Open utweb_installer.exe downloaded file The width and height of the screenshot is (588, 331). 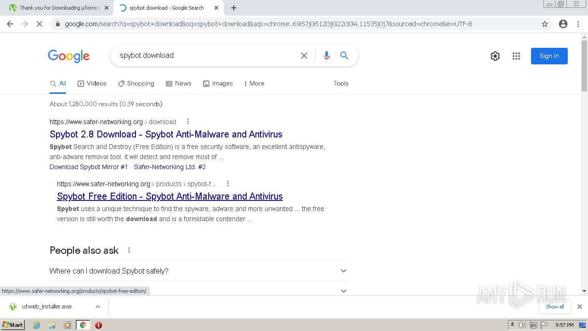pos(46,307)
